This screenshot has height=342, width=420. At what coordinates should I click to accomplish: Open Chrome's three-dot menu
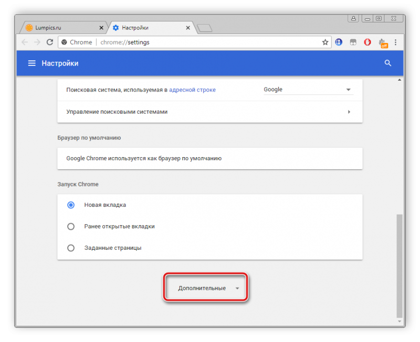point(395,42)
